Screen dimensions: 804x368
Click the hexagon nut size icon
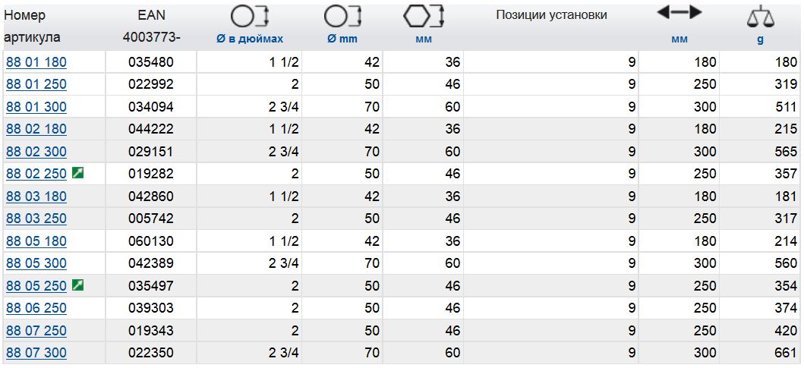click(x=424, y=17)
